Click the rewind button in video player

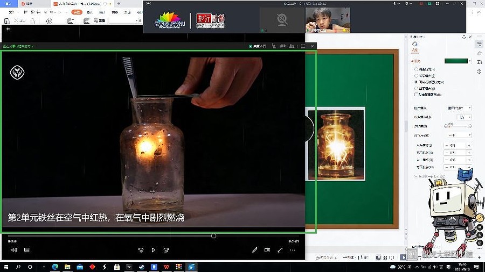tap(141, 250)
